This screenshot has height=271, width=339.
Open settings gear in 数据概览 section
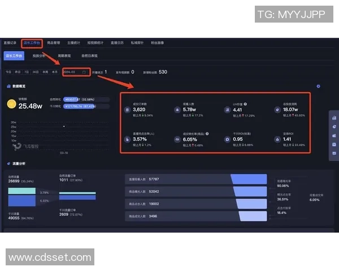[319, 86]
